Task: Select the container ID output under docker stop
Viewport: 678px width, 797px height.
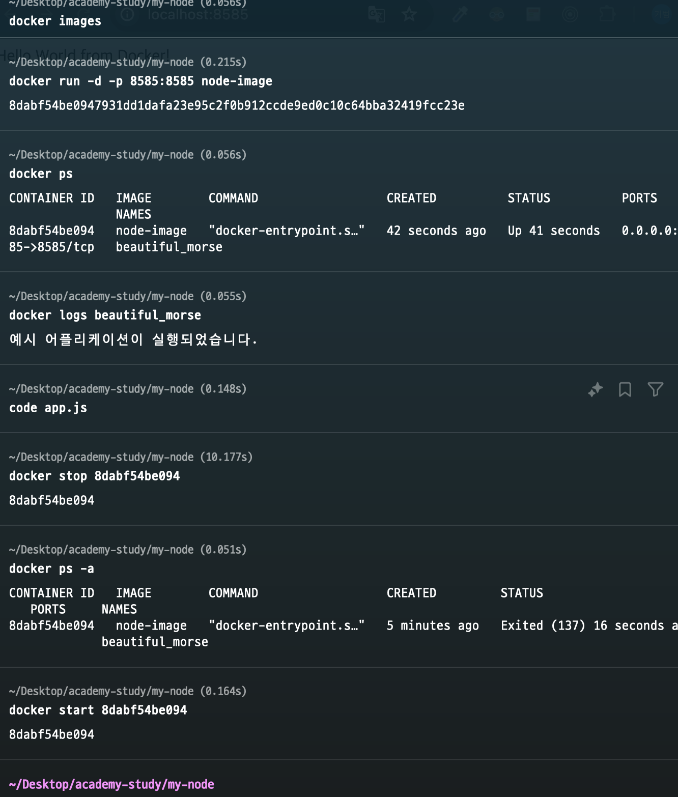Action: click(x=51, y=500)
